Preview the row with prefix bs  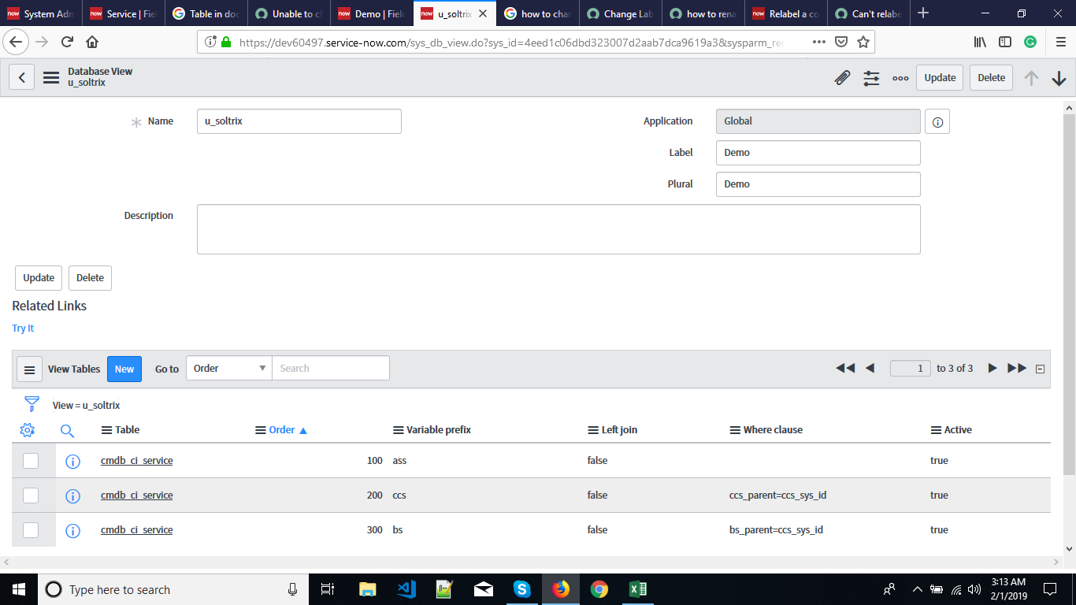(72, 530)
